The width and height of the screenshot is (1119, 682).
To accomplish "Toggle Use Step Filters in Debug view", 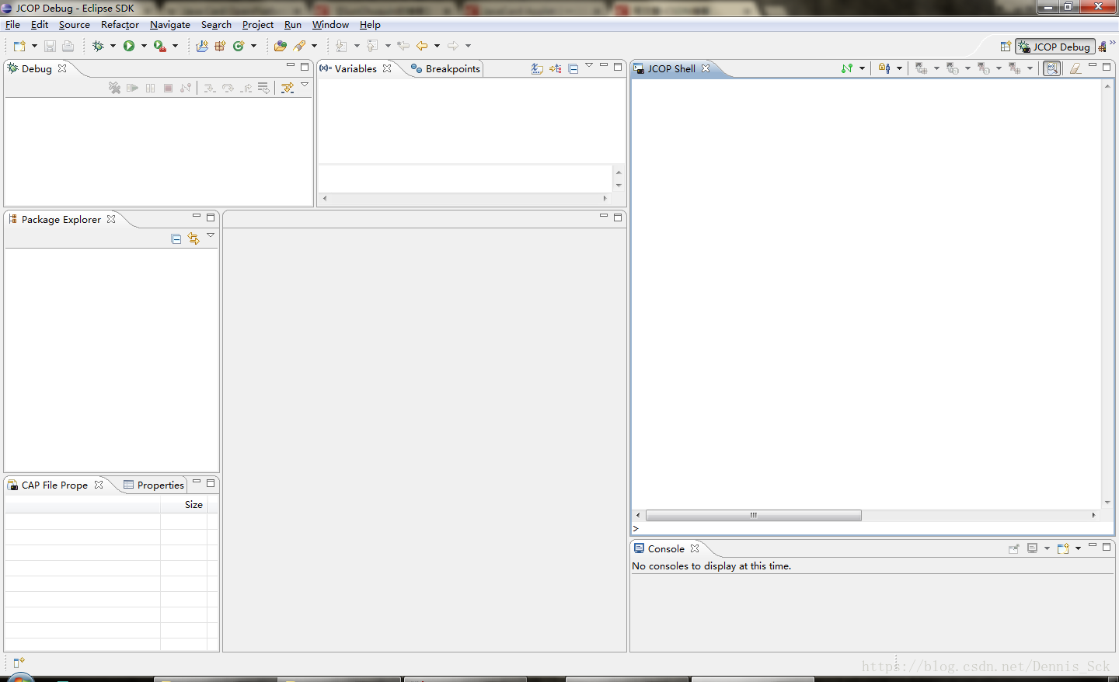I will [288, 88].
